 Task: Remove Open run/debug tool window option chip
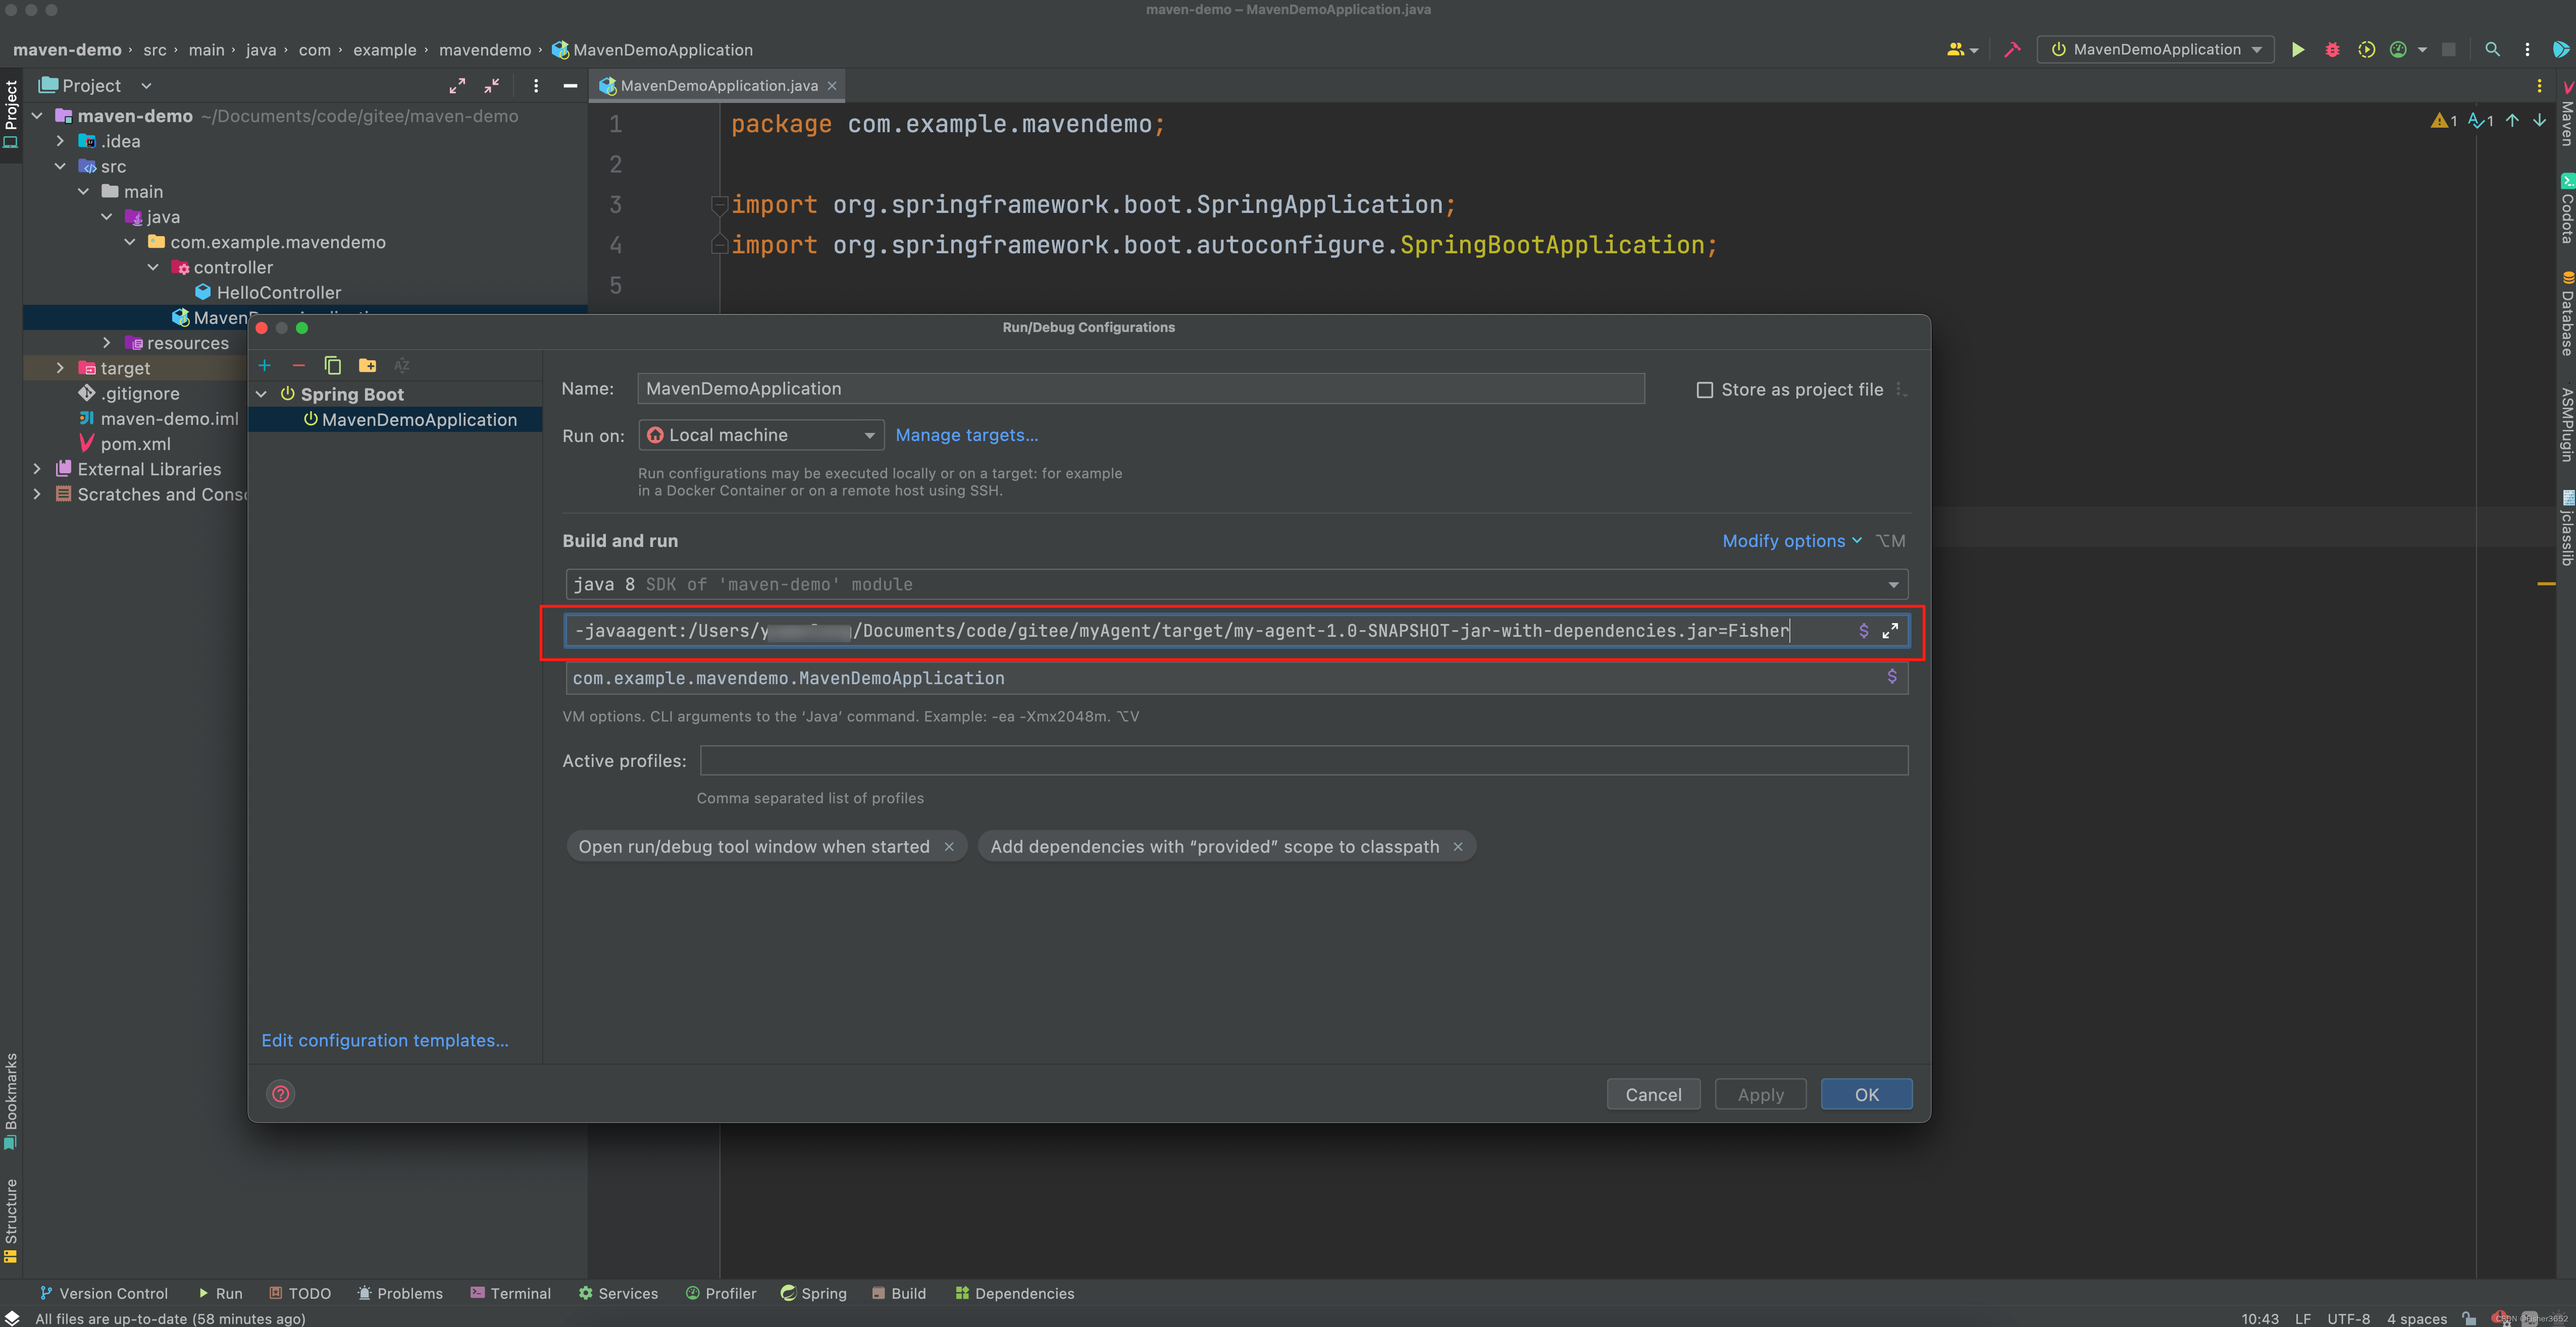pos(949,846)
